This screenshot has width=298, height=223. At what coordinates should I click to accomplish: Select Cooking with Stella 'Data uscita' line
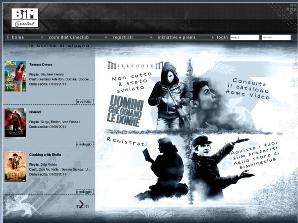[48, 174]
